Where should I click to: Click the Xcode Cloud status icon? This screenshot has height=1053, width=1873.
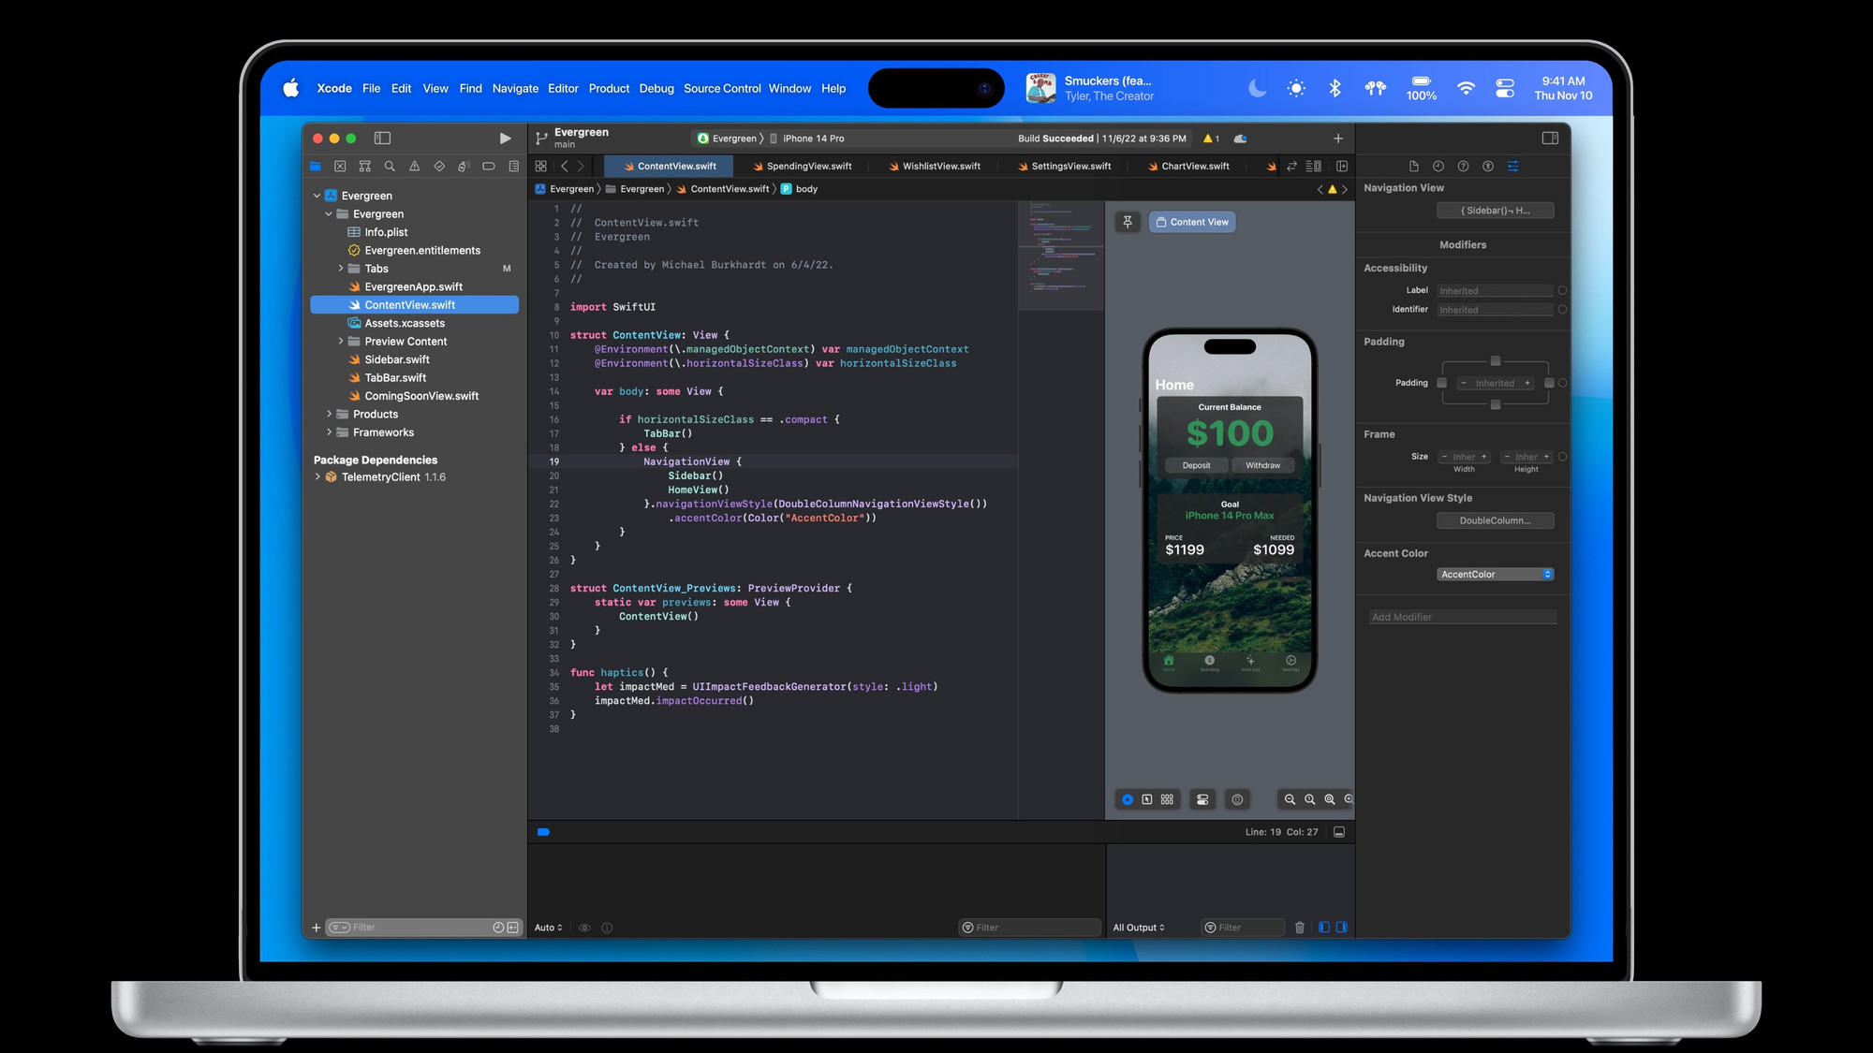pos(1240,139)
